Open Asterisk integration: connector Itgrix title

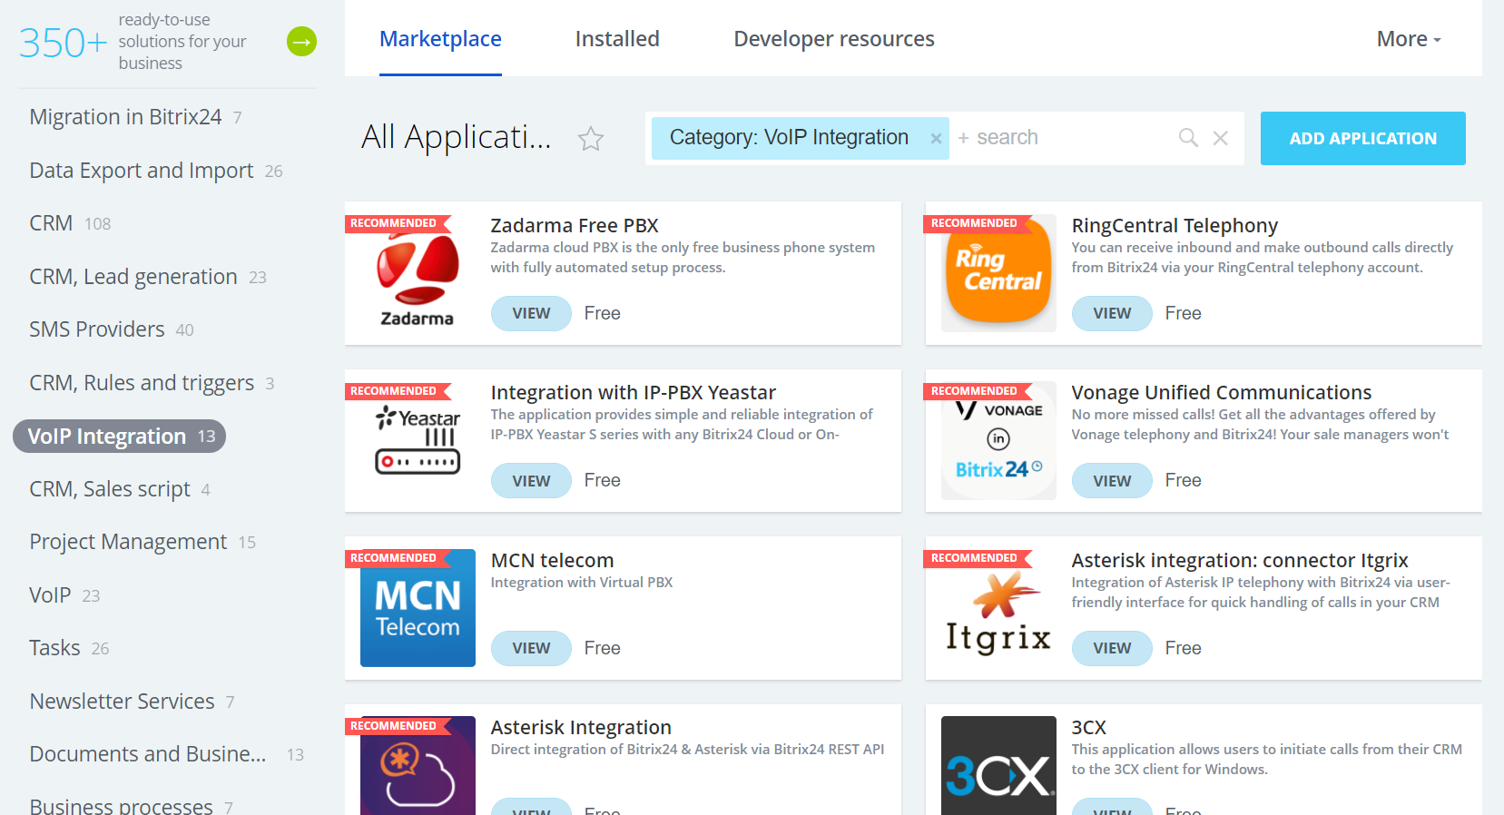click(1240, 560)
